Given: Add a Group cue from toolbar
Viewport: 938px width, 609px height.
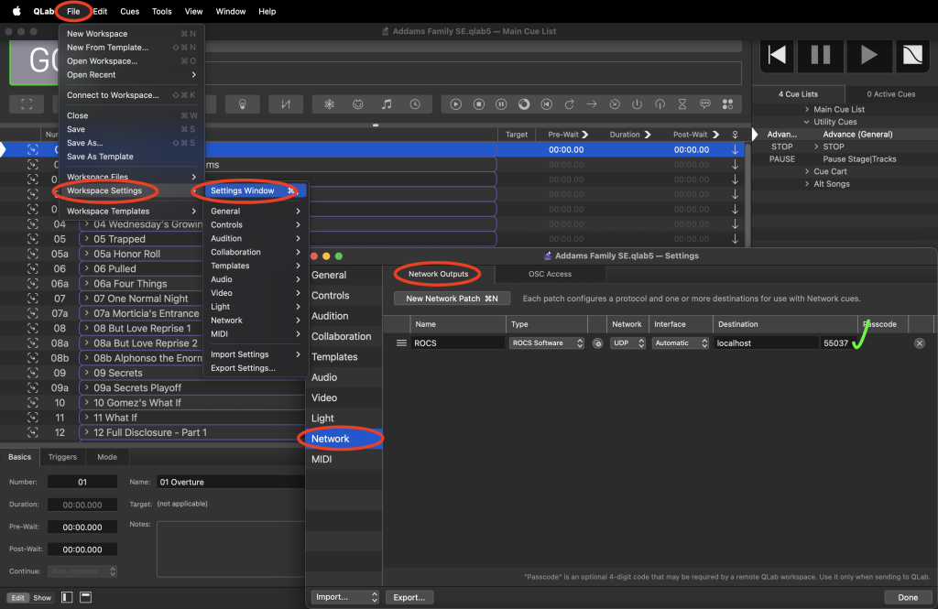Looking at the screenshot, I should click(27, 104).
